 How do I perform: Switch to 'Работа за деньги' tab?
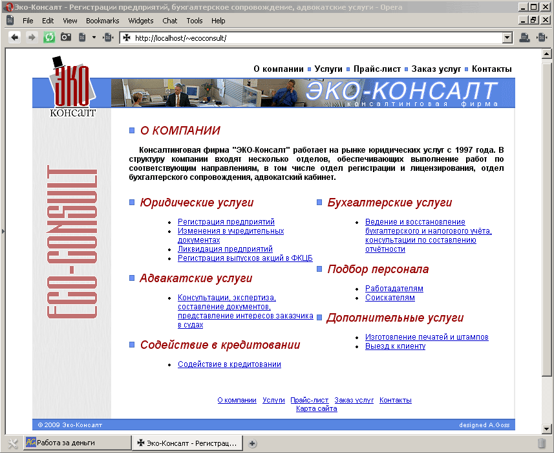(x=77, y=443)
